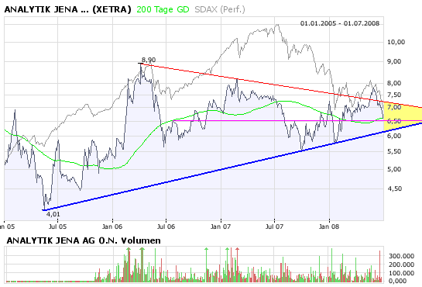Click the 300.000 volume axis label

401,256
